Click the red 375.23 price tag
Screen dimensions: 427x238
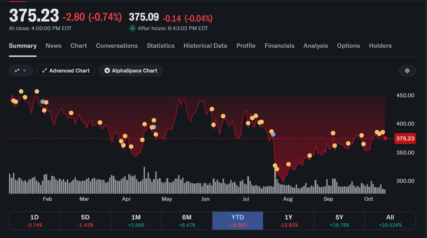click(x=405, y=139)
